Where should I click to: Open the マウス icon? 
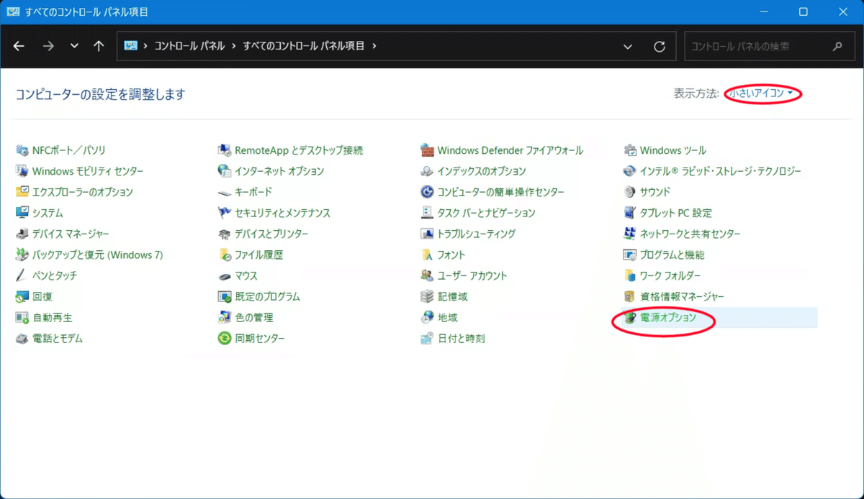(224, 275)
